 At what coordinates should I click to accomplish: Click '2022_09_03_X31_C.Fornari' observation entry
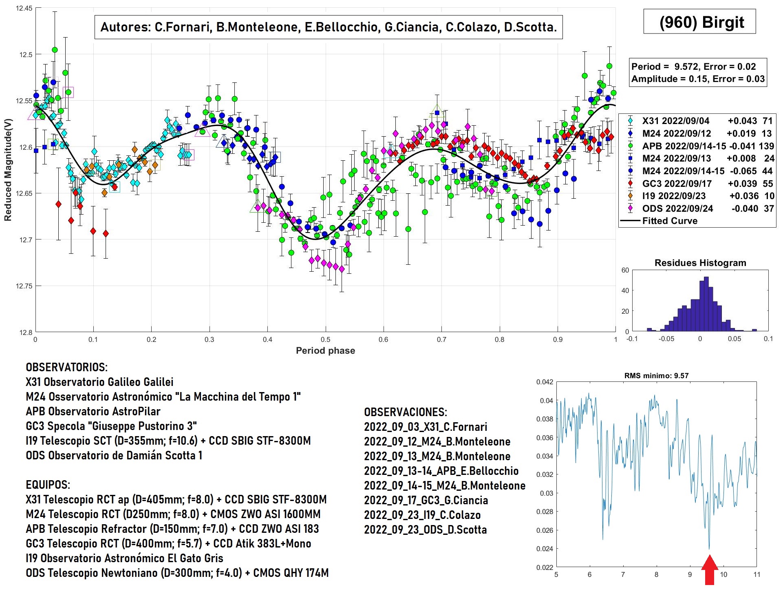tap(426, 427)
